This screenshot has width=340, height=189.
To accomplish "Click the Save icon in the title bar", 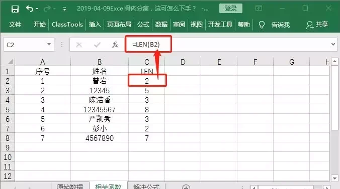I will tap(15, 9).
